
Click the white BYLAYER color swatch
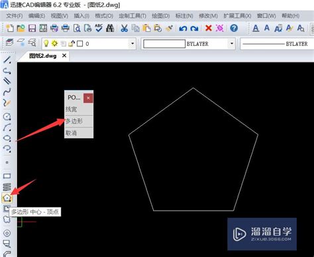[164, 44]
